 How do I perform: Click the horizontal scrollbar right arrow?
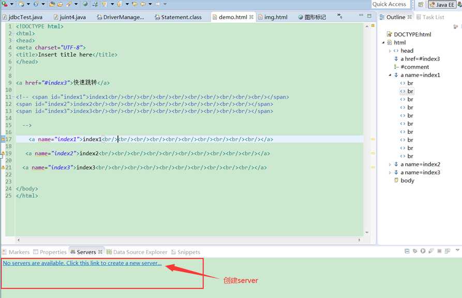pyautogui.click(x=359, y=240)
